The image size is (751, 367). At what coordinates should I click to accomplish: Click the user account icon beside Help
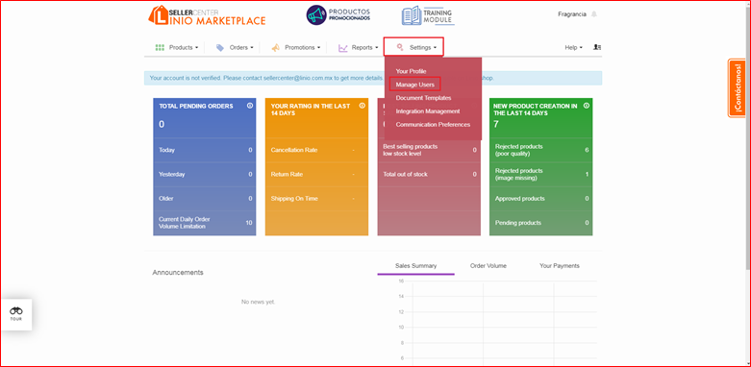[x=597, y=47]
